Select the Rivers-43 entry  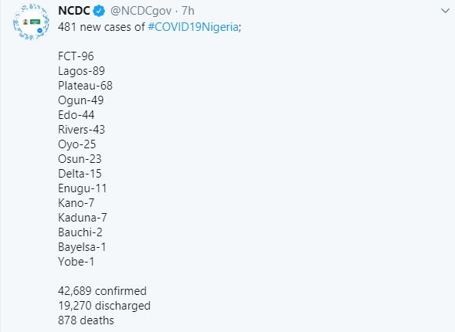point(81,130)
